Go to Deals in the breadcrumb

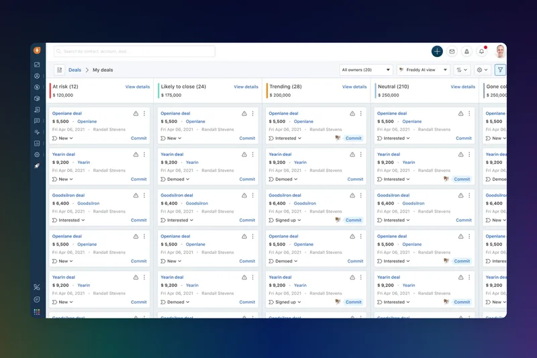(x=75, y=70)
